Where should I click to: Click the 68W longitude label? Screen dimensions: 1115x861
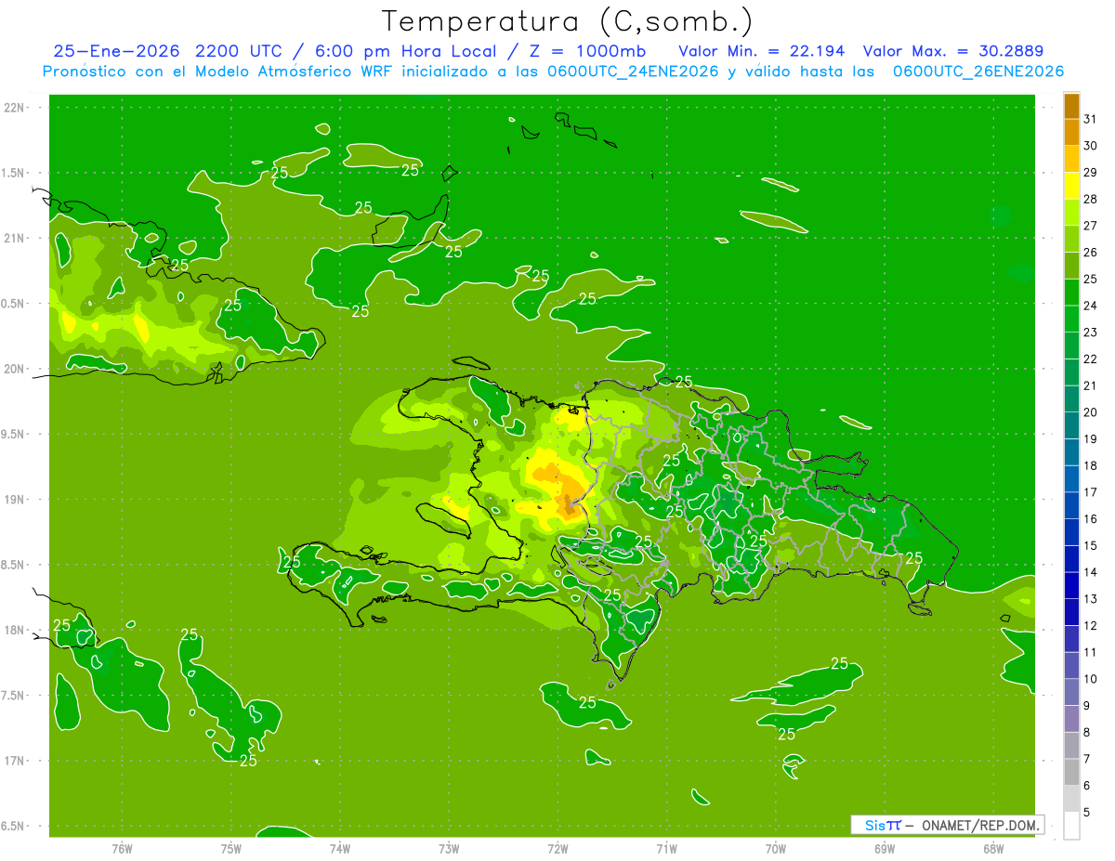pos(993,849)
